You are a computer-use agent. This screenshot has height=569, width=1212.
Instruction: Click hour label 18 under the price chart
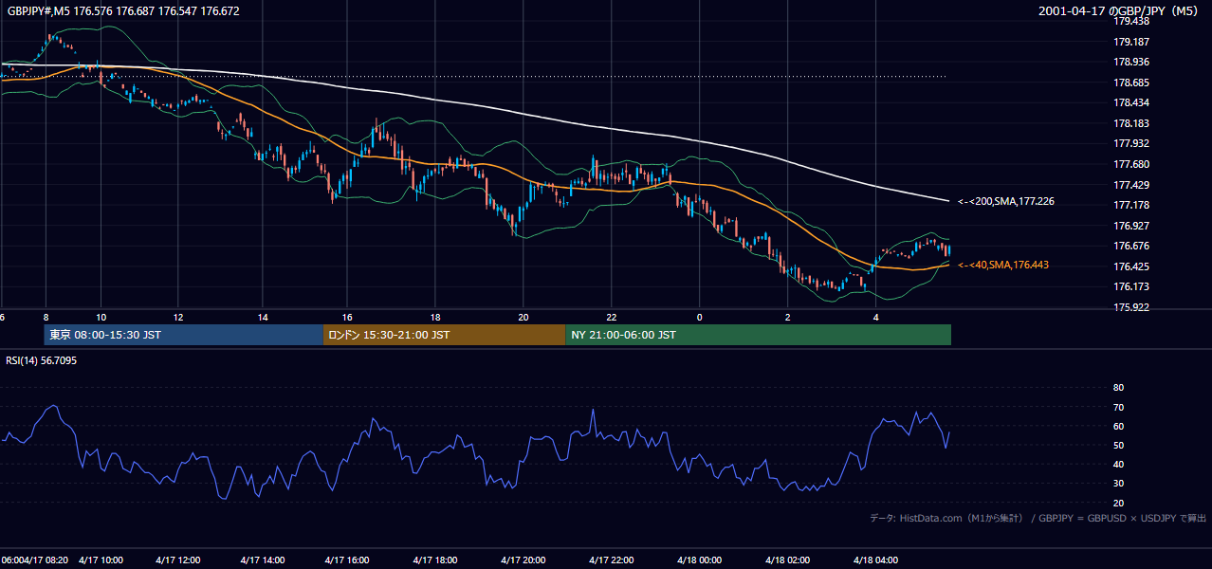(x=435, y=317)
